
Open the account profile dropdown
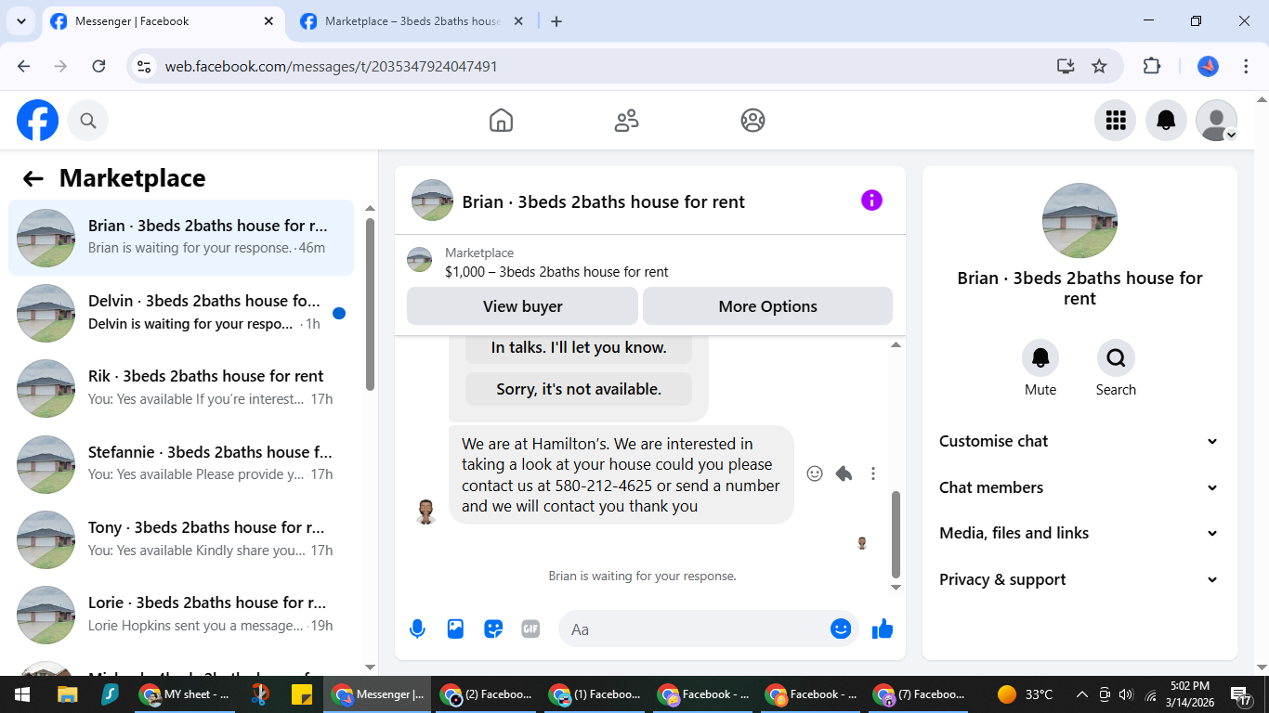[x=1216, y=121]
